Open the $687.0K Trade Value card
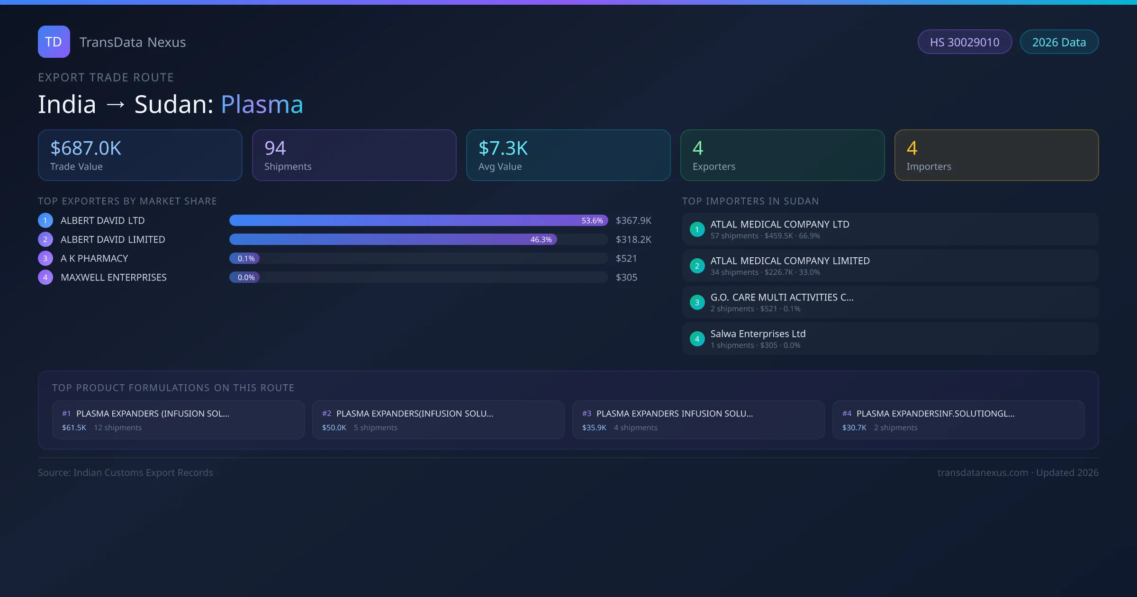The width and height of the screenshot is (1137, 597). pos(140,155)
